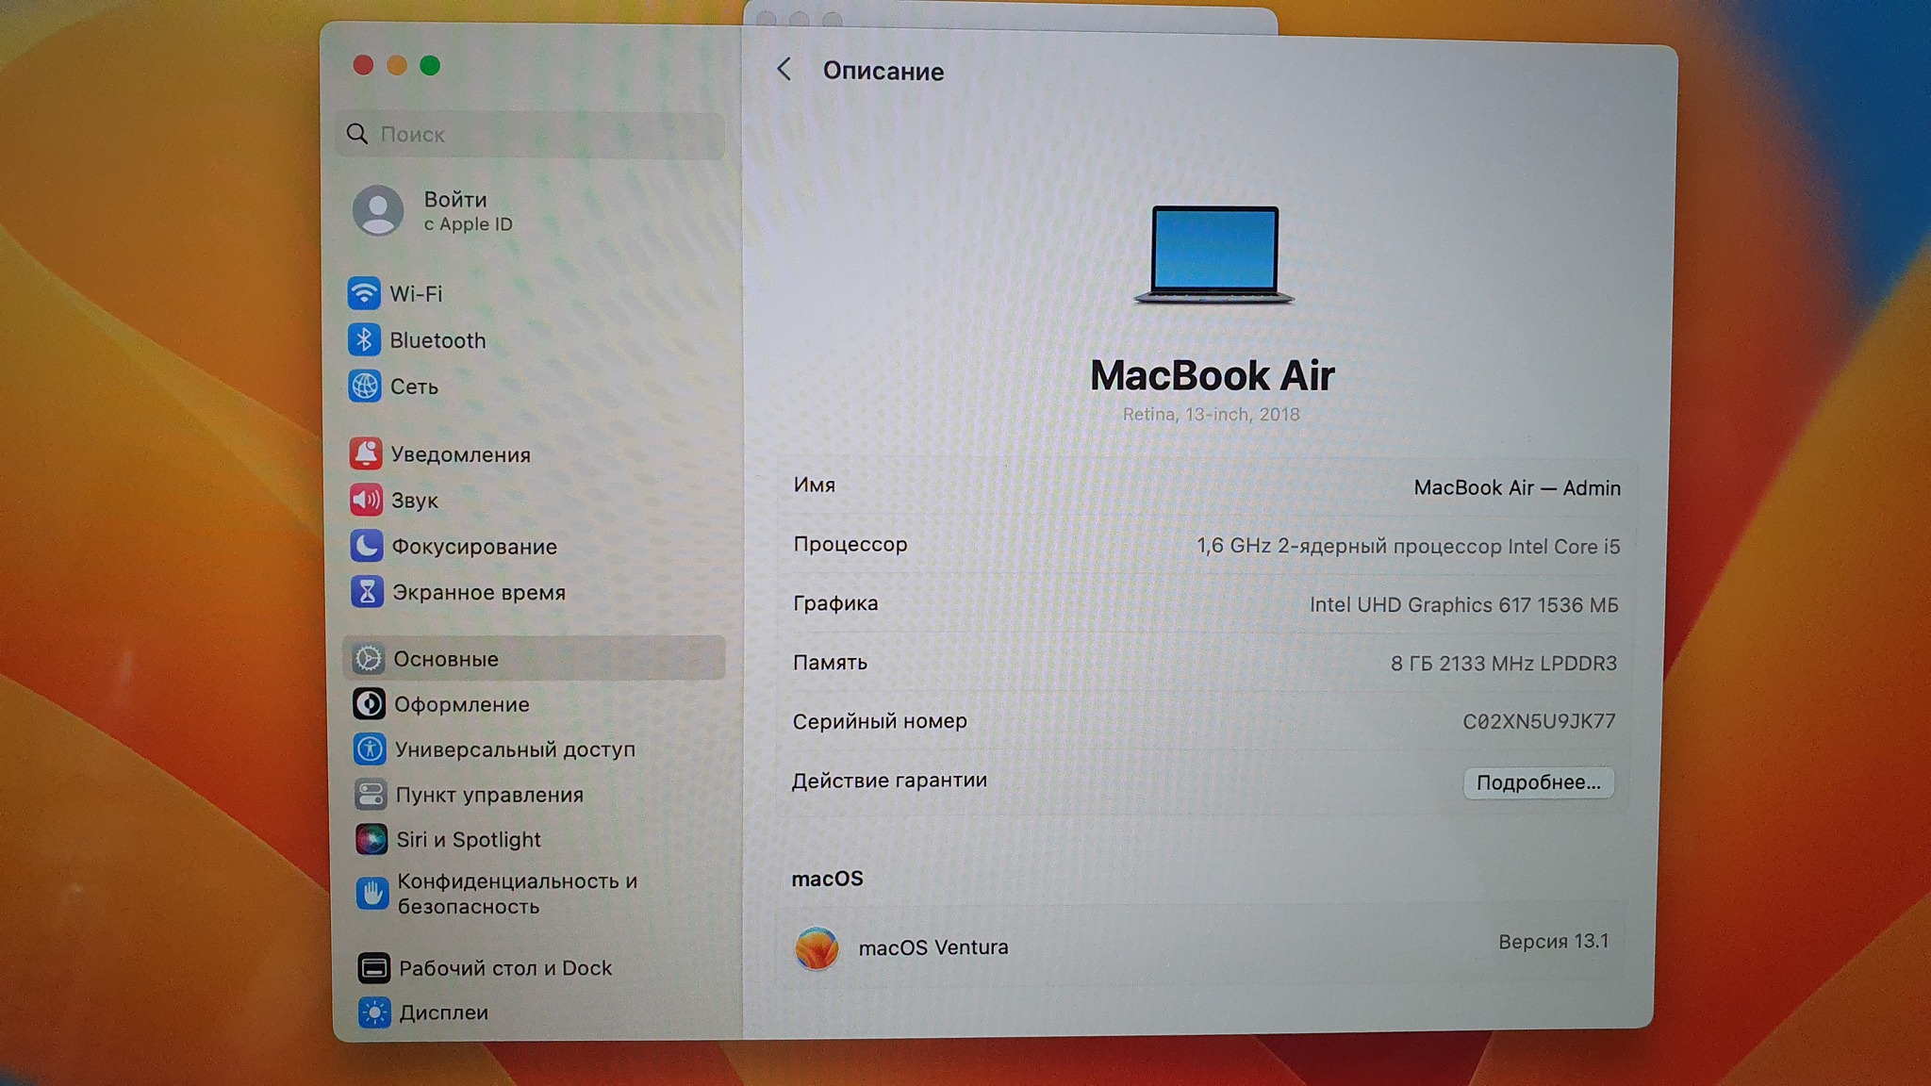Open the Siri и Spotlight icon
1931x1086 pixels.
tap(371, 839)
